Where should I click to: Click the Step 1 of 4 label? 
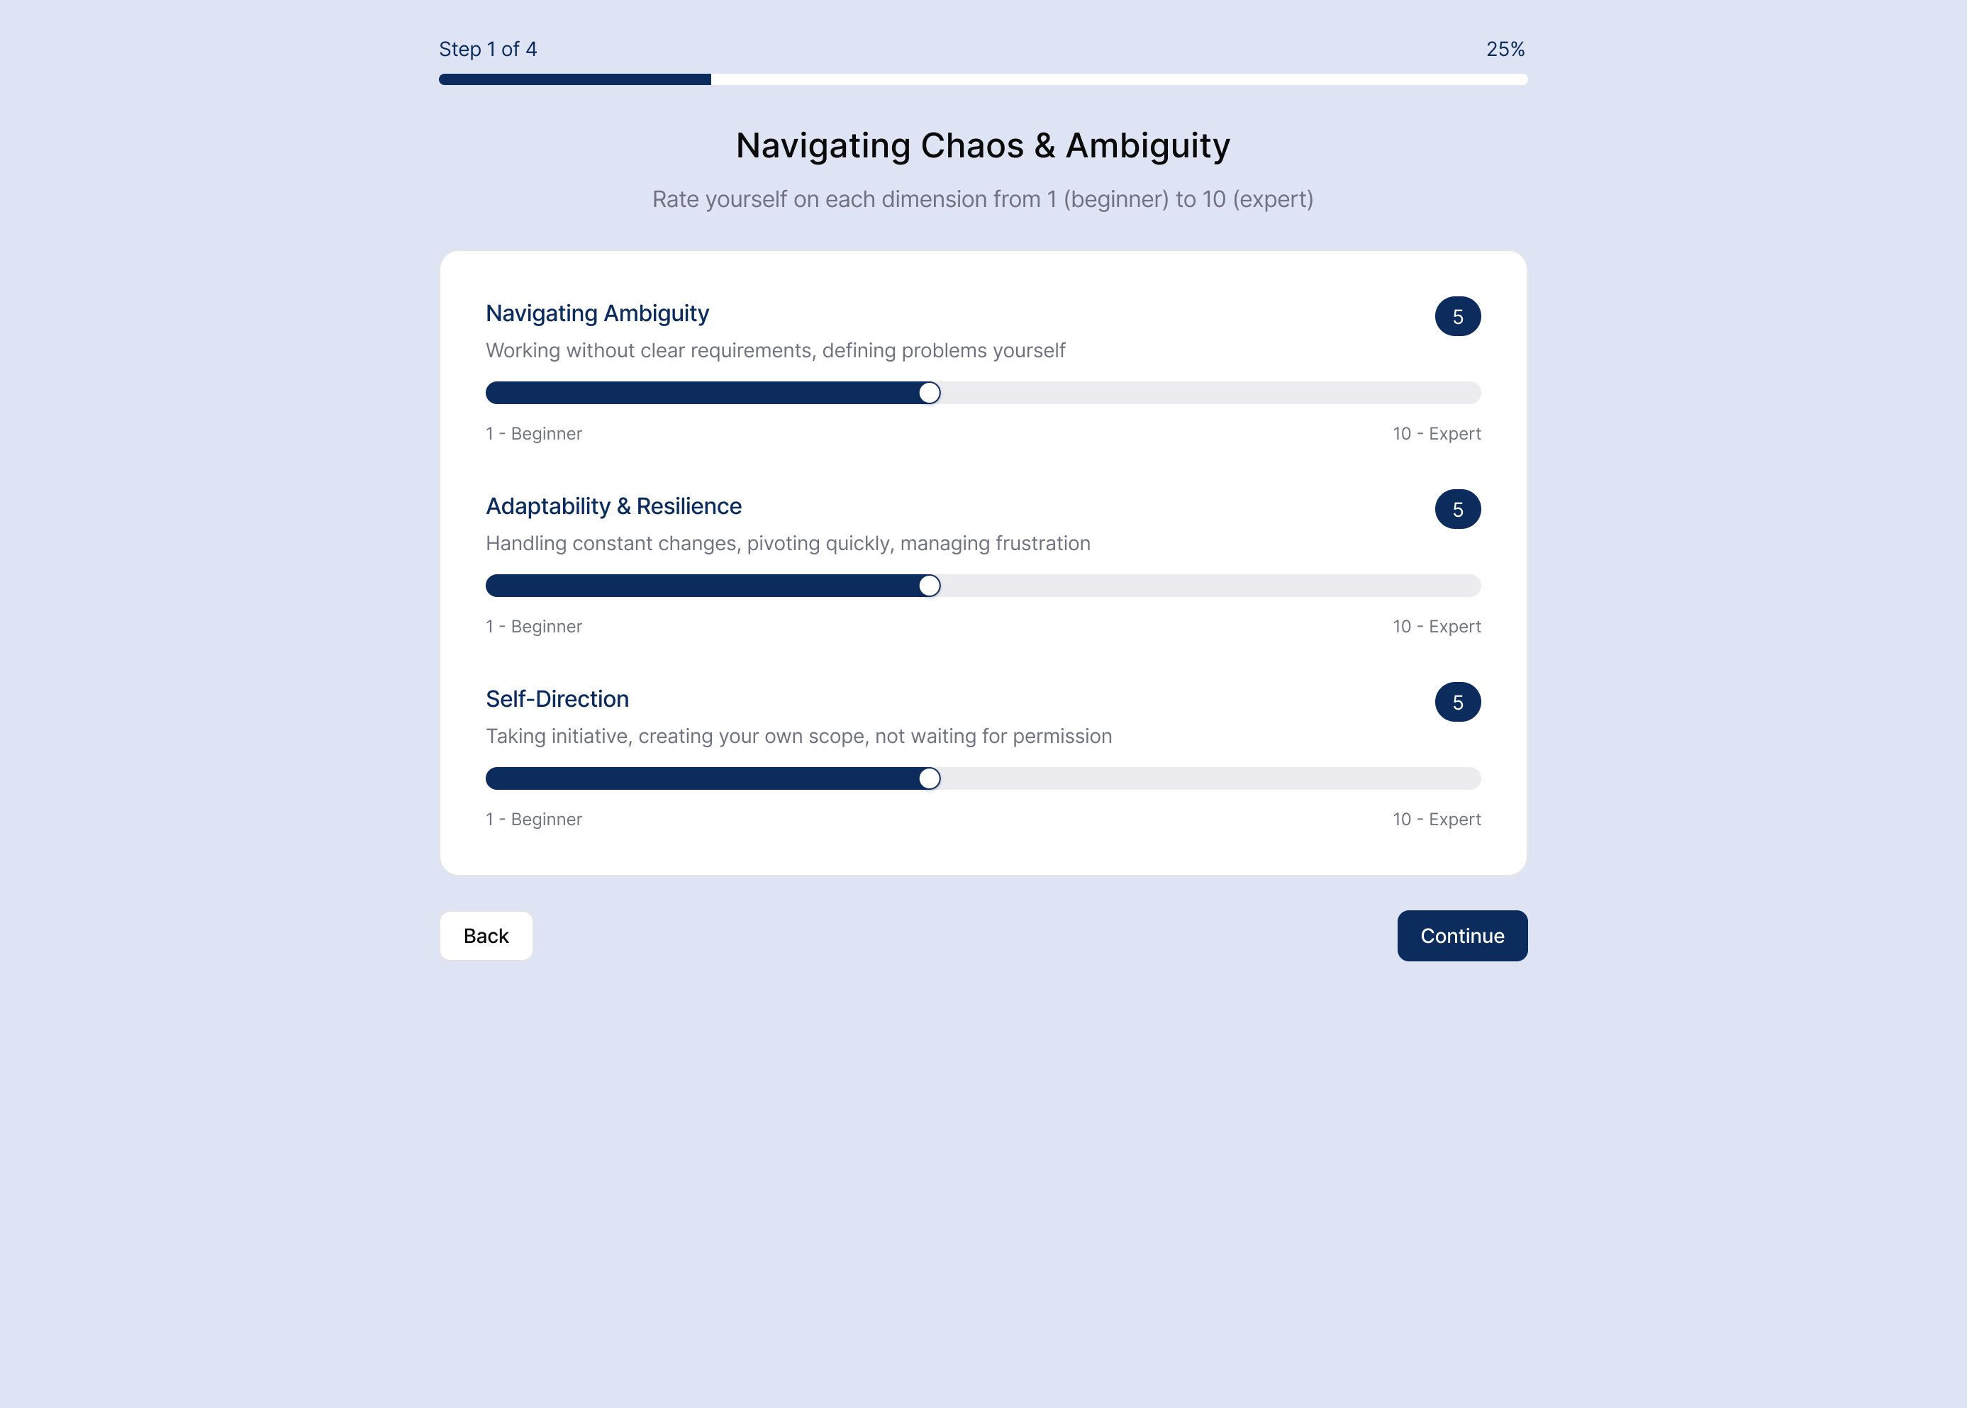coord(488,50)
